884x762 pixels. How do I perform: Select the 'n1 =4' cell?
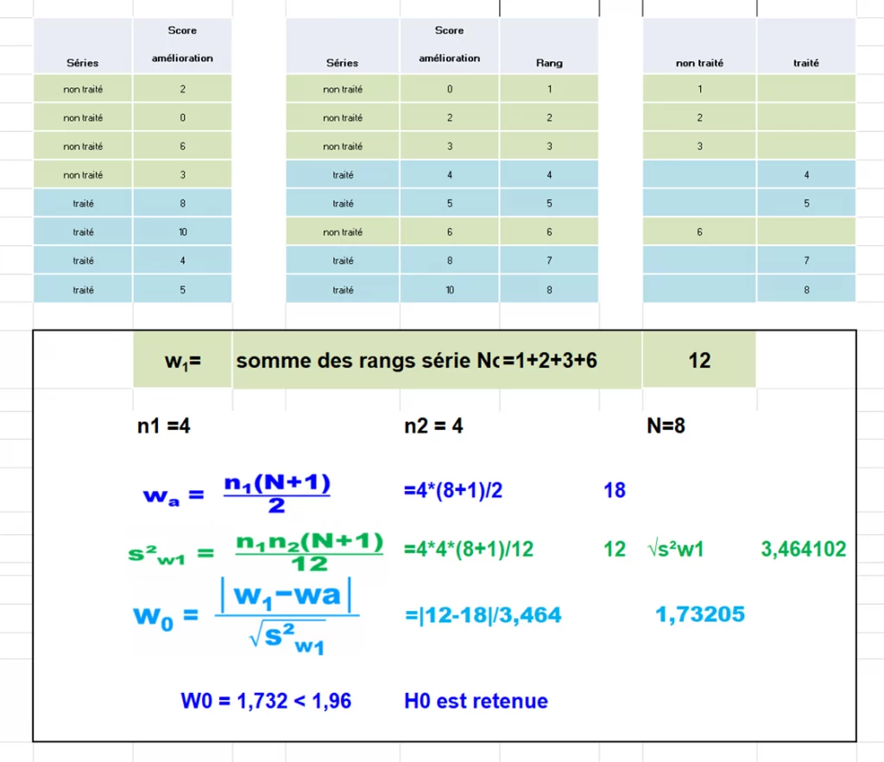(163, 425)
